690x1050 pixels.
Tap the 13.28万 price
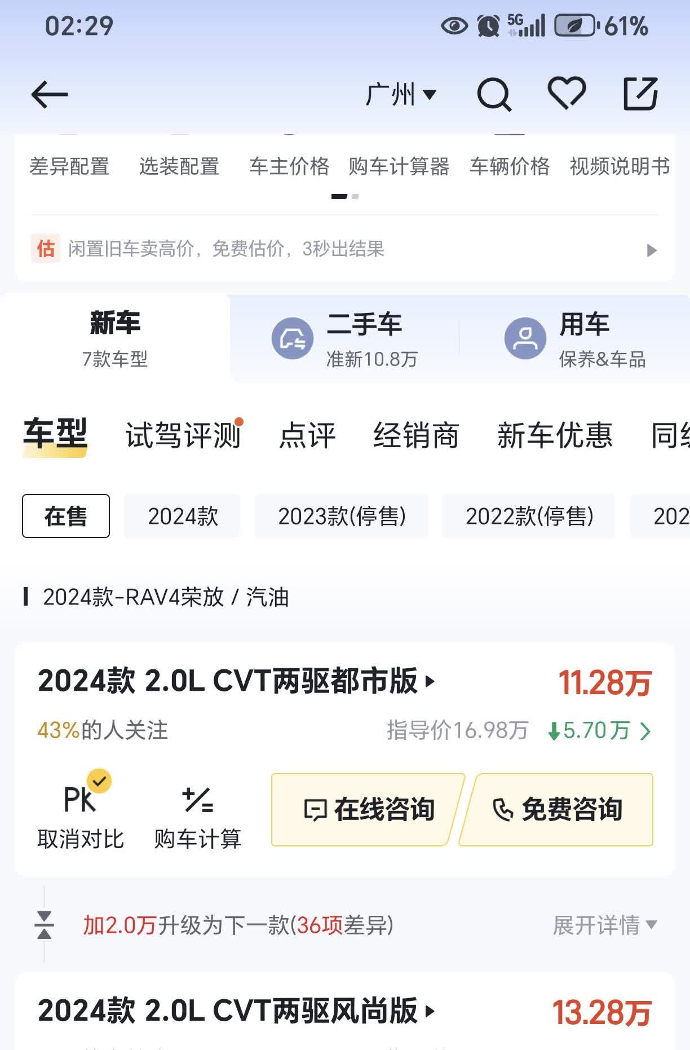coord(602,1012)
